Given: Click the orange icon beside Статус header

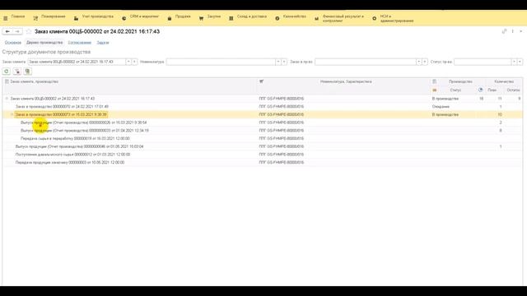Looking at the screenshot, I should [x=434, y=90].
